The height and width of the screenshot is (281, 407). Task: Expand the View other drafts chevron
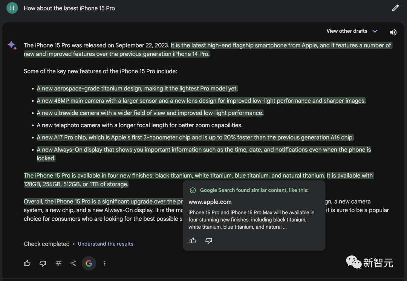[375, 31]
